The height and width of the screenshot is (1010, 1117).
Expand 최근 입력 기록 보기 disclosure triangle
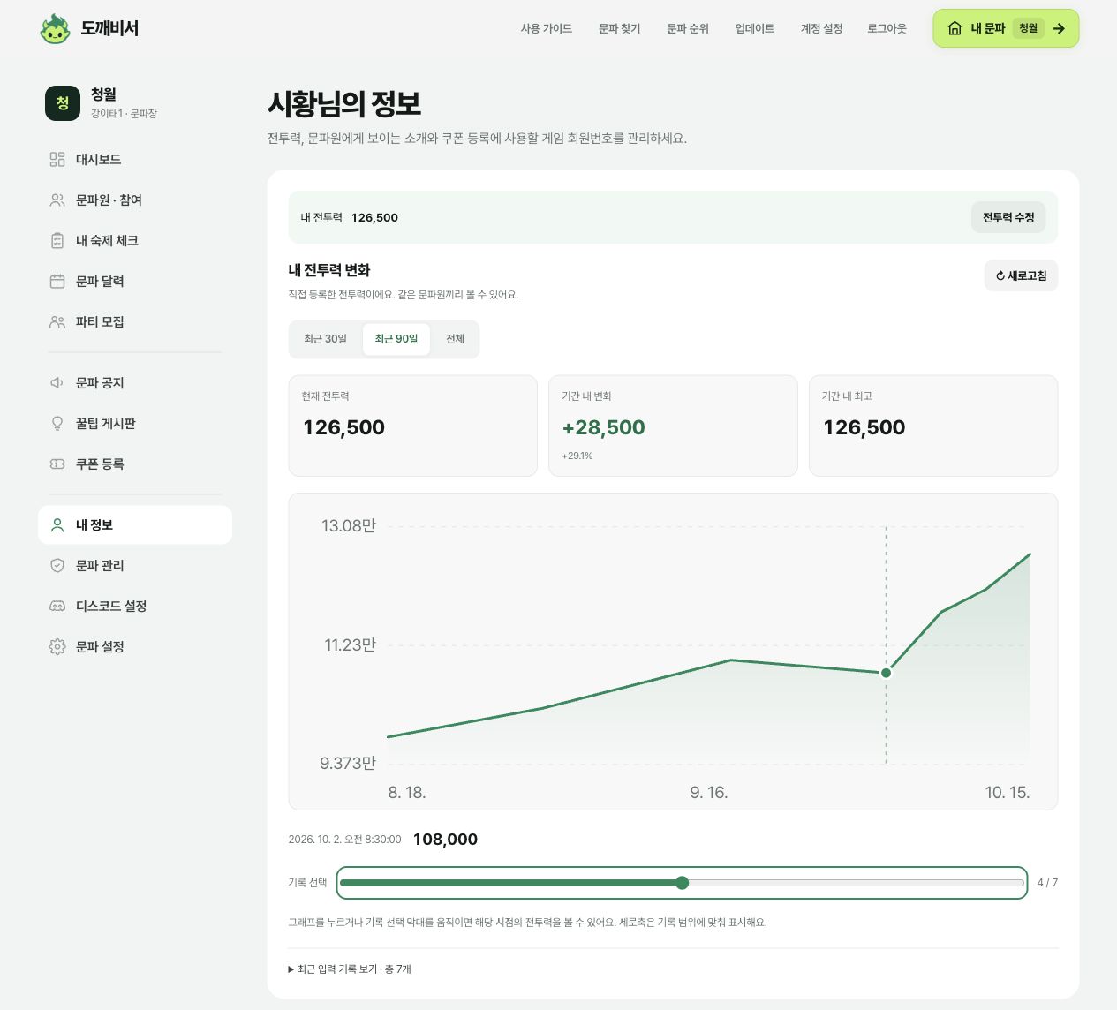(291, 969)
